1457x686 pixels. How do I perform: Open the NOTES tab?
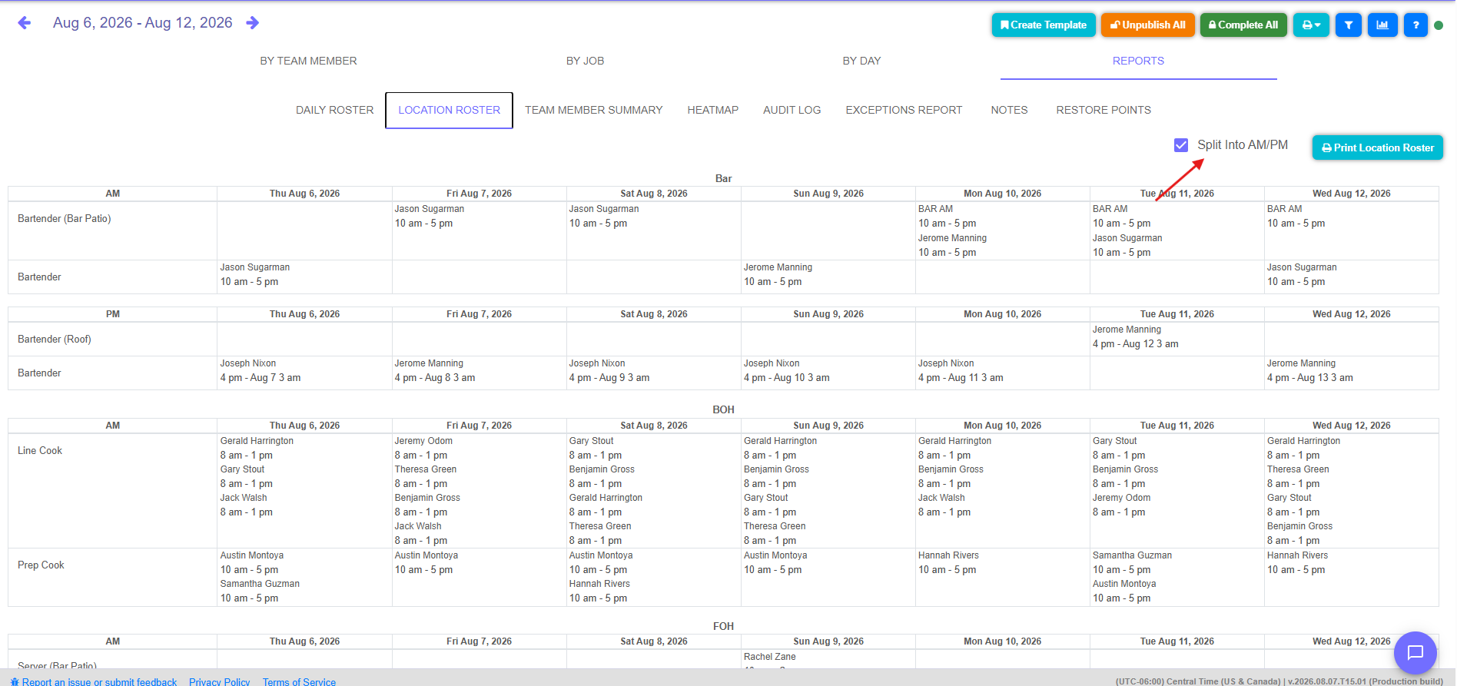pyautogui.click(x=1009, y=110)
